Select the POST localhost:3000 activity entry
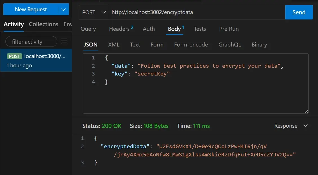This screenshot has height=175, width=318. (x=36, y=60)
